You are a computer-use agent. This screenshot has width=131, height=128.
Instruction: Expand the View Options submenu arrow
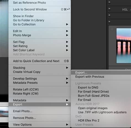click(67, 125)
